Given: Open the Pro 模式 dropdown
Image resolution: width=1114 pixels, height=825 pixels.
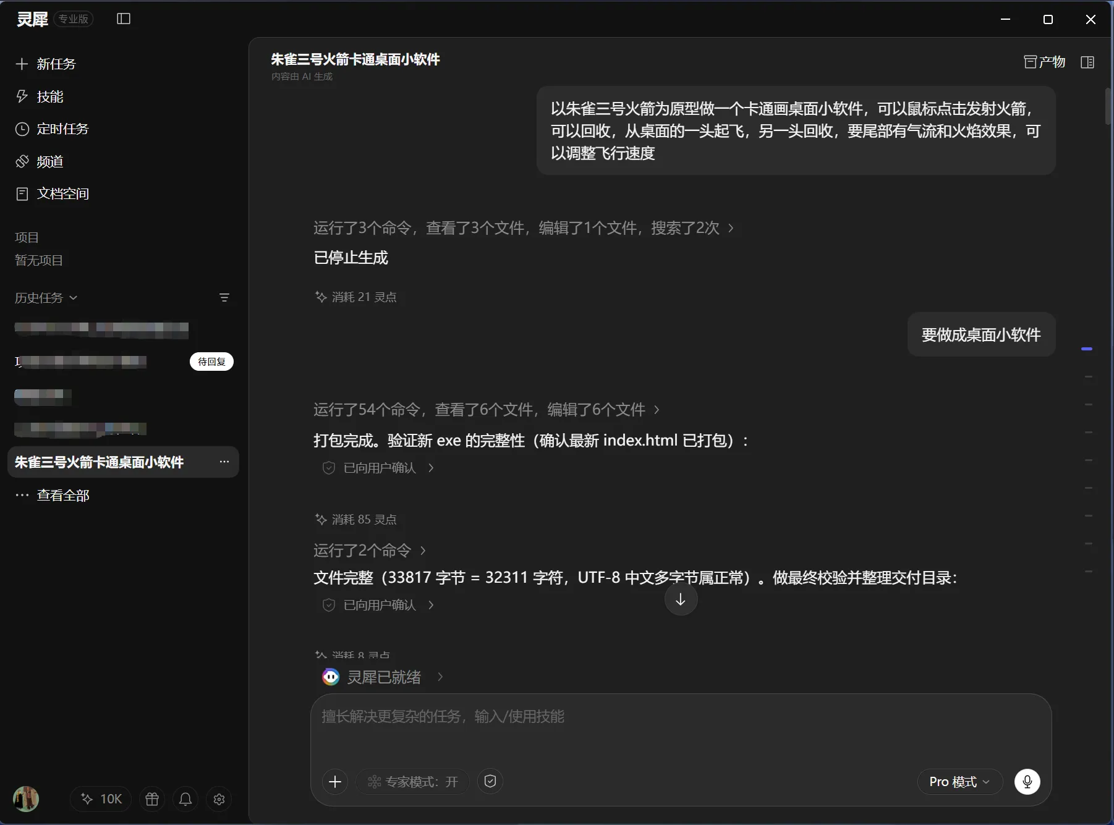Looking at the screenshot, I should [959, 782].
